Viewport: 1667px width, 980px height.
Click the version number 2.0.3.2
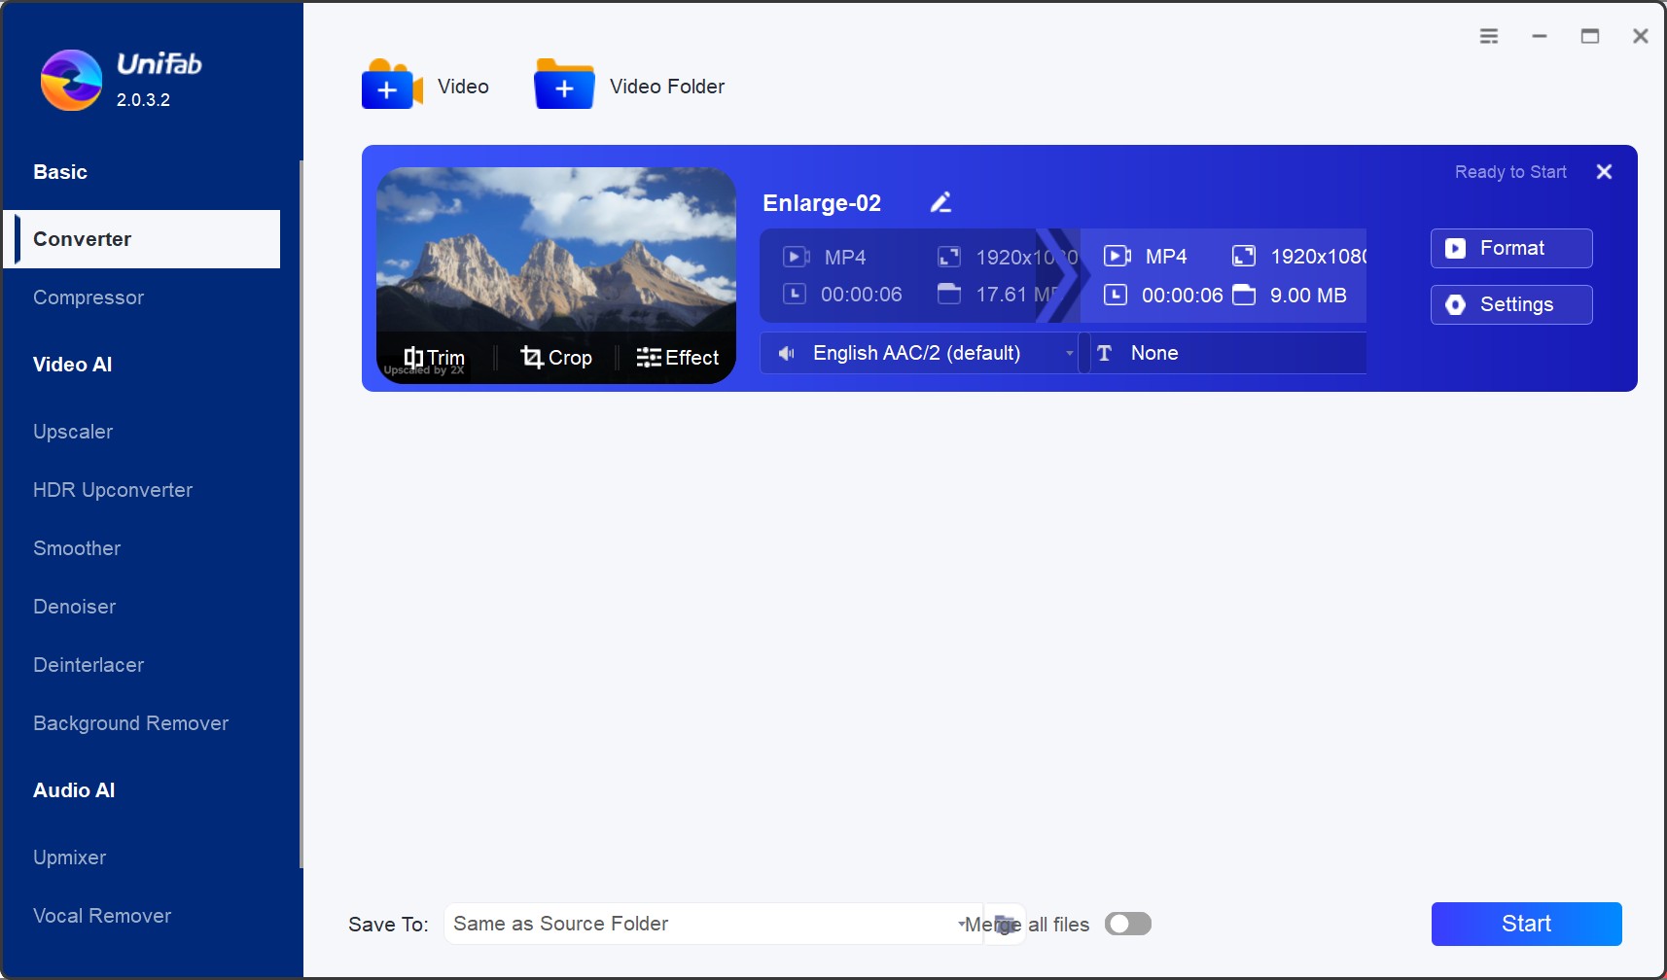pyautogui.click(x=143, y=99)
